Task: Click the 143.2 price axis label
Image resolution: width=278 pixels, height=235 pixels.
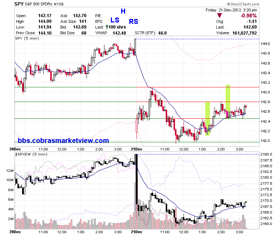Action: point(265,83)
